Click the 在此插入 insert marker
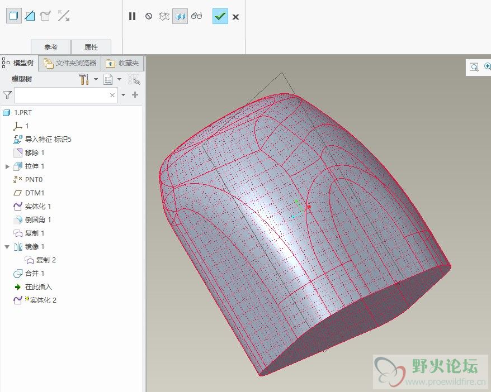The image size is (491, 392). point(39,287)
